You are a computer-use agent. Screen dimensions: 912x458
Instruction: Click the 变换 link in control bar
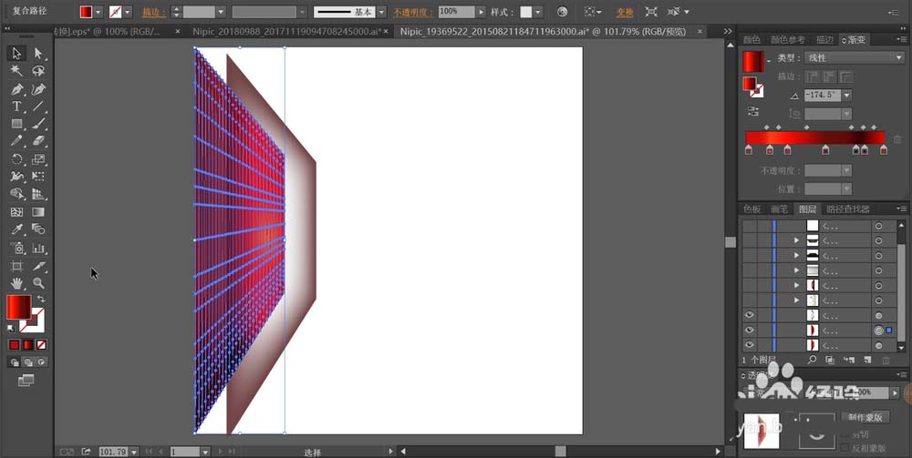click(625, 12)
